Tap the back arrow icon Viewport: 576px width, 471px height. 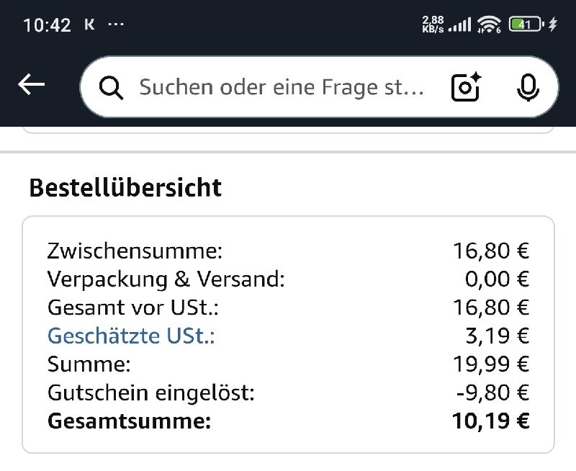(x=32, y=85)
